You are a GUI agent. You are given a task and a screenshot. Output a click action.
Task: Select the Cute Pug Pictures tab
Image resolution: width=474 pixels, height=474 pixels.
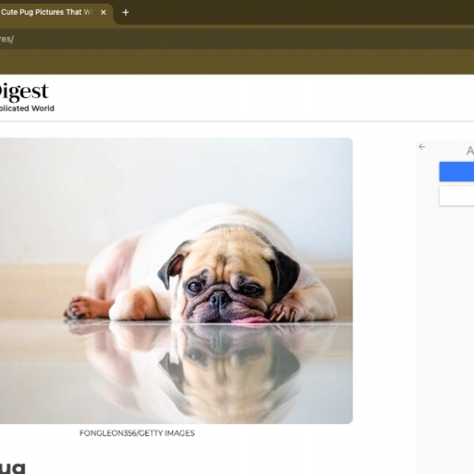56,13
